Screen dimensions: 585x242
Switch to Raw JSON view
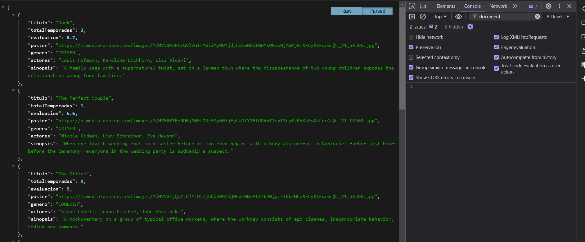pos(346,11)
